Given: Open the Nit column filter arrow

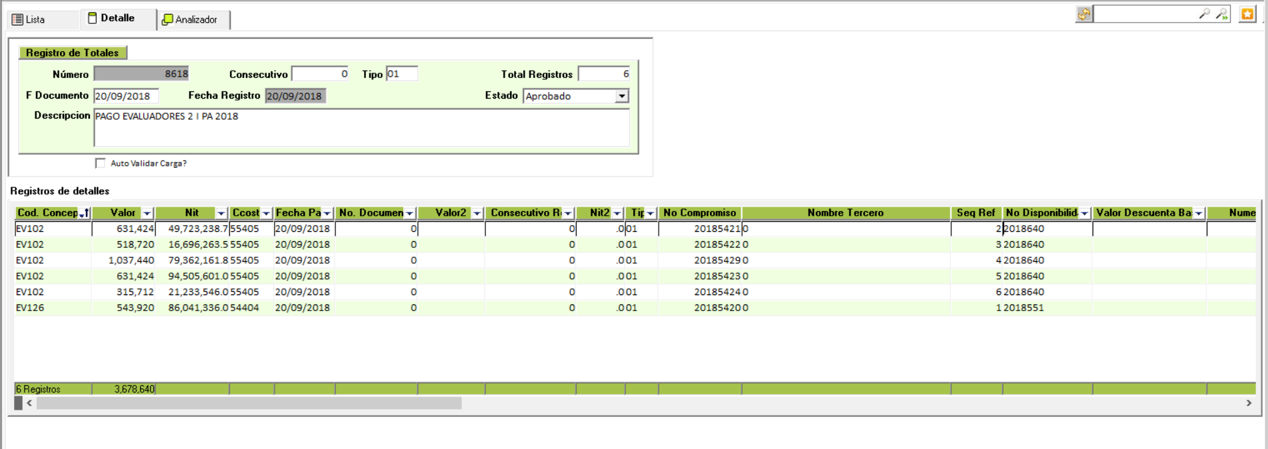Looking at the screenshot, I should click(221, 213).
